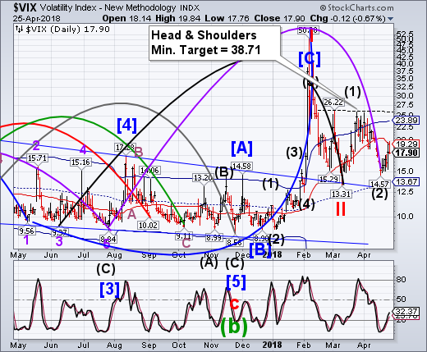Click the blue [C] wave label
This screenshot has width=427, height=352.
tap(310, 59)
